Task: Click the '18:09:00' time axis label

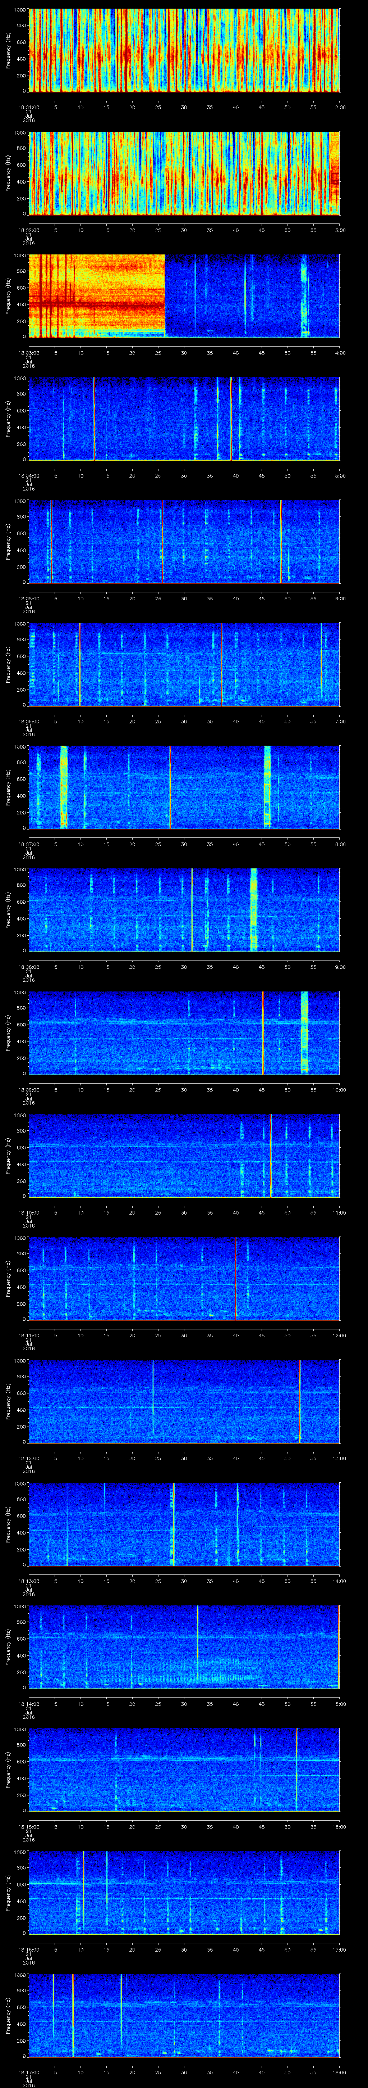Action: pyautogui.click(x=29, y=1089)
